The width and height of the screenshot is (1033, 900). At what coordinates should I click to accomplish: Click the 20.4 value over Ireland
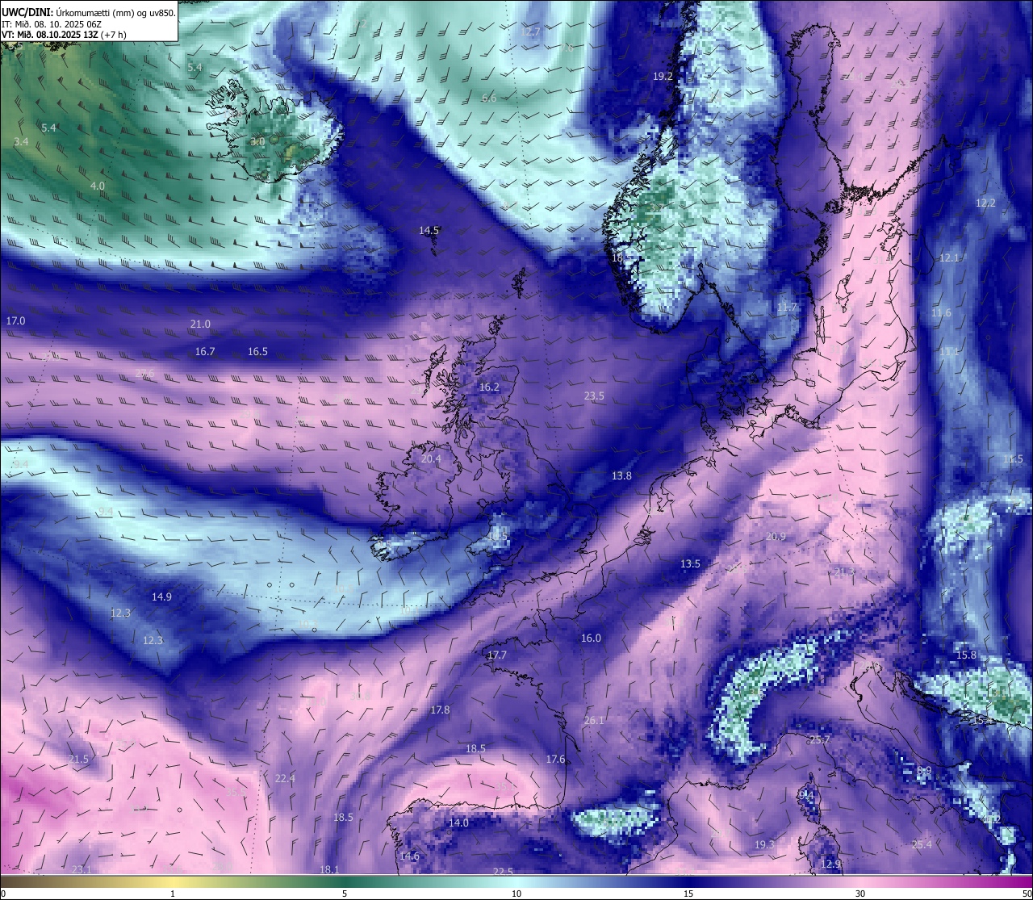[x=431, y=458]
